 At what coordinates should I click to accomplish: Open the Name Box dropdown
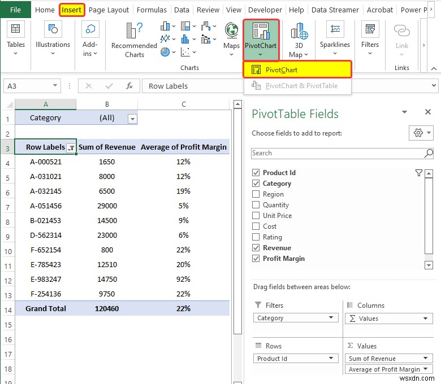(55, 85)
